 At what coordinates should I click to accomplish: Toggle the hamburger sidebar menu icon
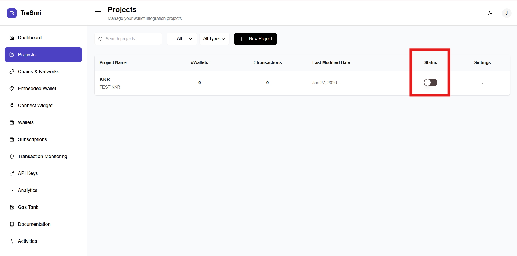98,13
